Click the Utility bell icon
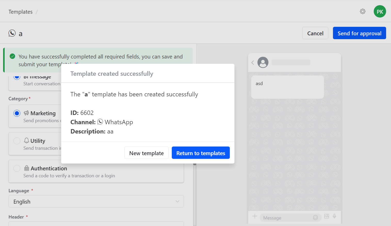The image size is (391, 226). point(26,140)
